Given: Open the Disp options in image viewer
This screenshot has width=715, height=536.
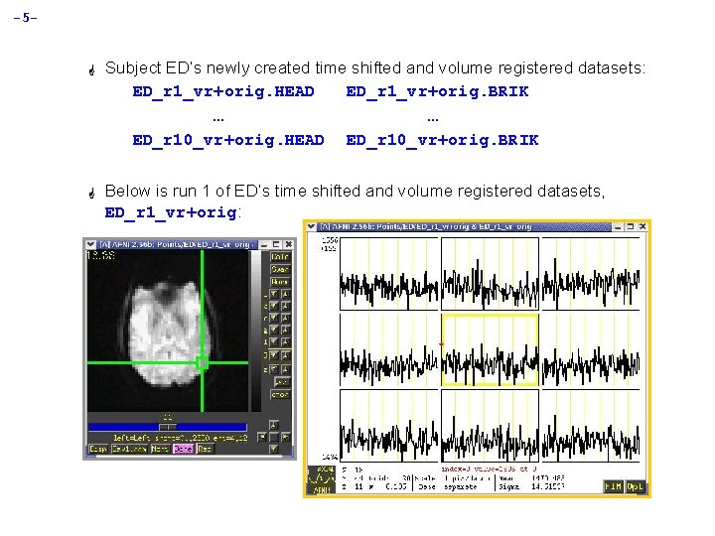Looking at the screenshot, I should 98,449.
